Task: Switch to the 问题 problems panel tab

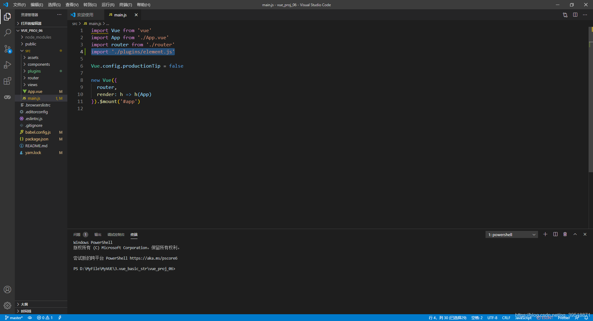Action: pos(81,235)
